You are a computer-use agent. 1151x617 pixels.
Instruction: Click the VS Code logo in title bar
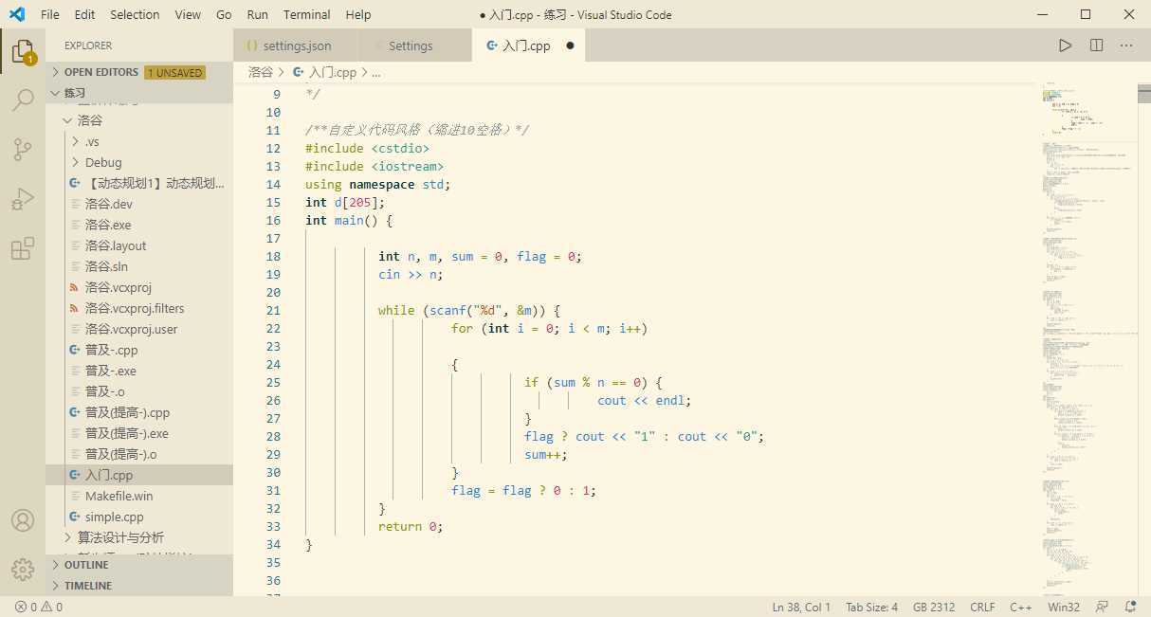pyautogui.click(x=17, y=14)
